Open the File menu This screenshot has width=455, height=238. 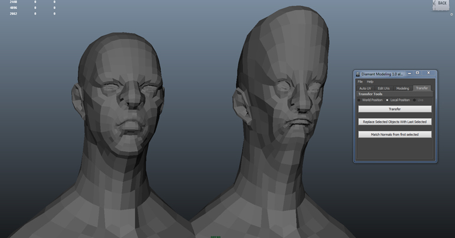coord(360,81)
